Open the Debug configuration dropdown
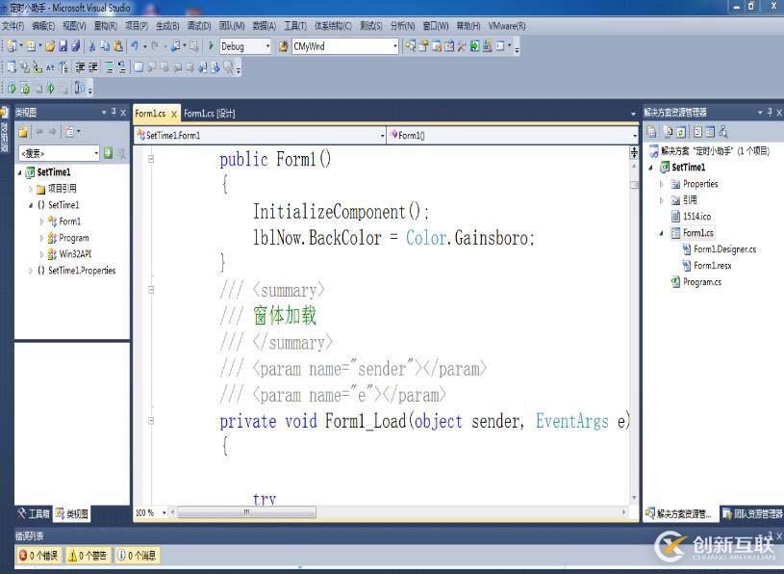Viewport: 784px width, 574px height. click(x=267, y=46)
